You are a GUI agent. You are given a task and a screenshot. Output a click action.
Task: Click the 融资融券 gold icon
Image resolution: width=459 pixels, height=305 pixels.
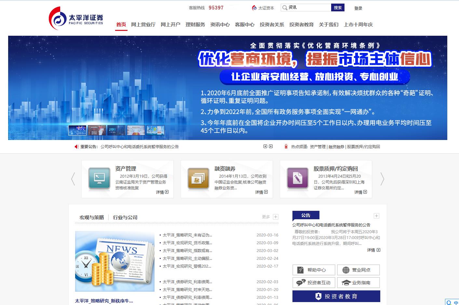[198, 178]
